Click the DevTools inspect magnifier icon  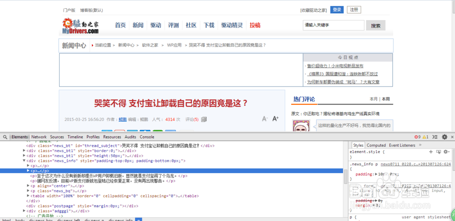(5, 137)
